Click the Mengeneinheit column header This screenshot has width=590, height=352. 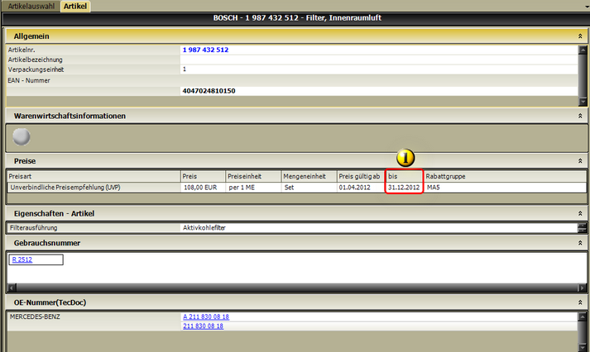[x=309, y=176]
